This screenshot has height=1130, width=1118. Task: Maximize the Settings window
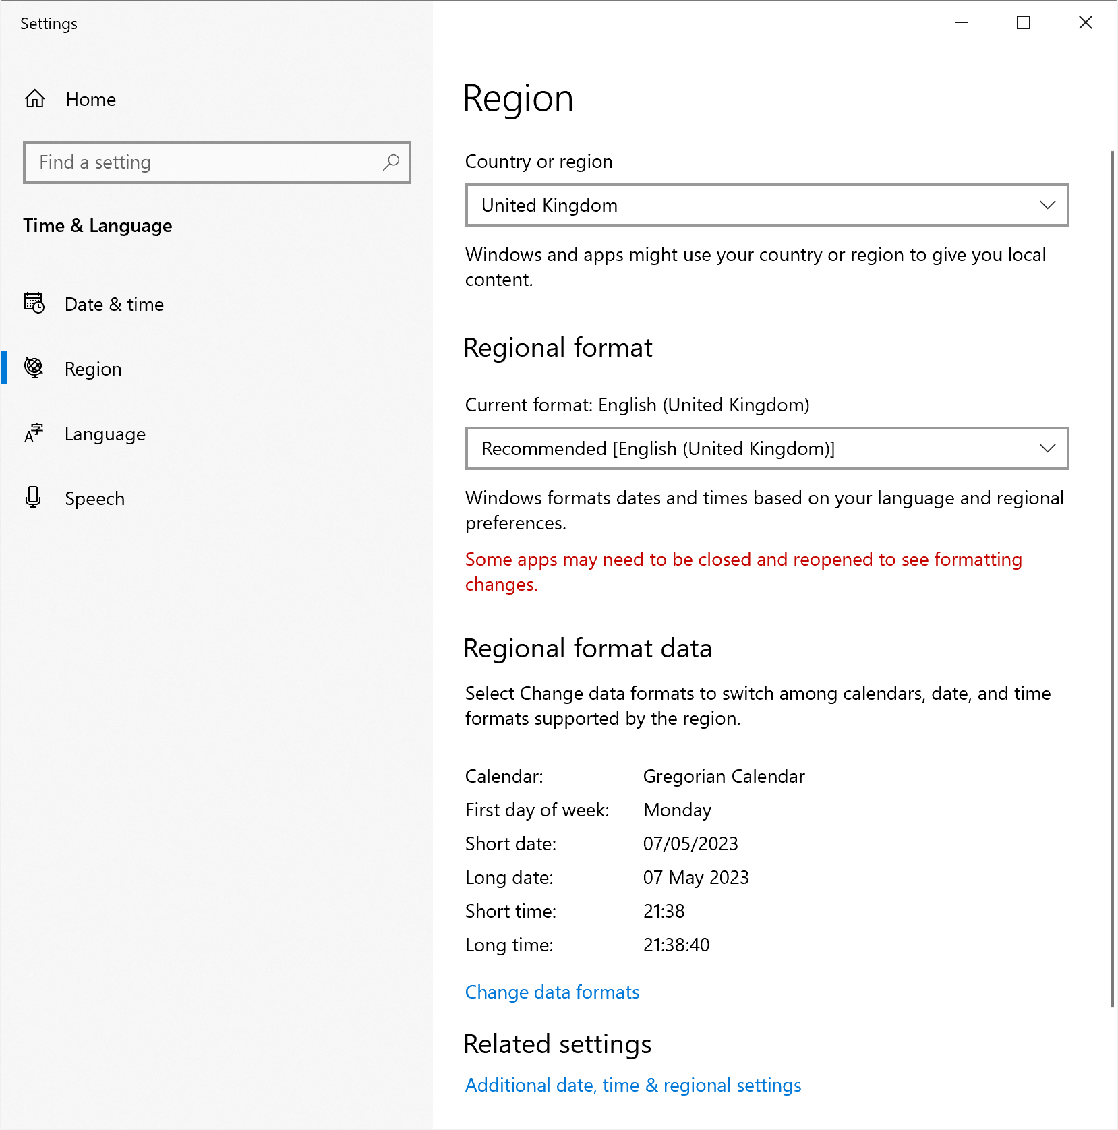click(1024, 22)
